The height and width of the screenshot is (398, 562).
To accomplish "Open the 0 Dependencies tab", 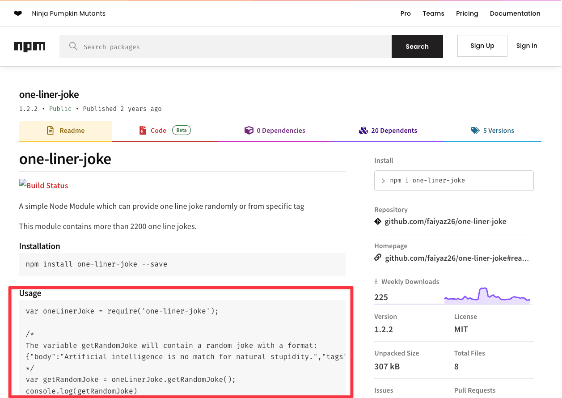I will (x=275, y=131).
